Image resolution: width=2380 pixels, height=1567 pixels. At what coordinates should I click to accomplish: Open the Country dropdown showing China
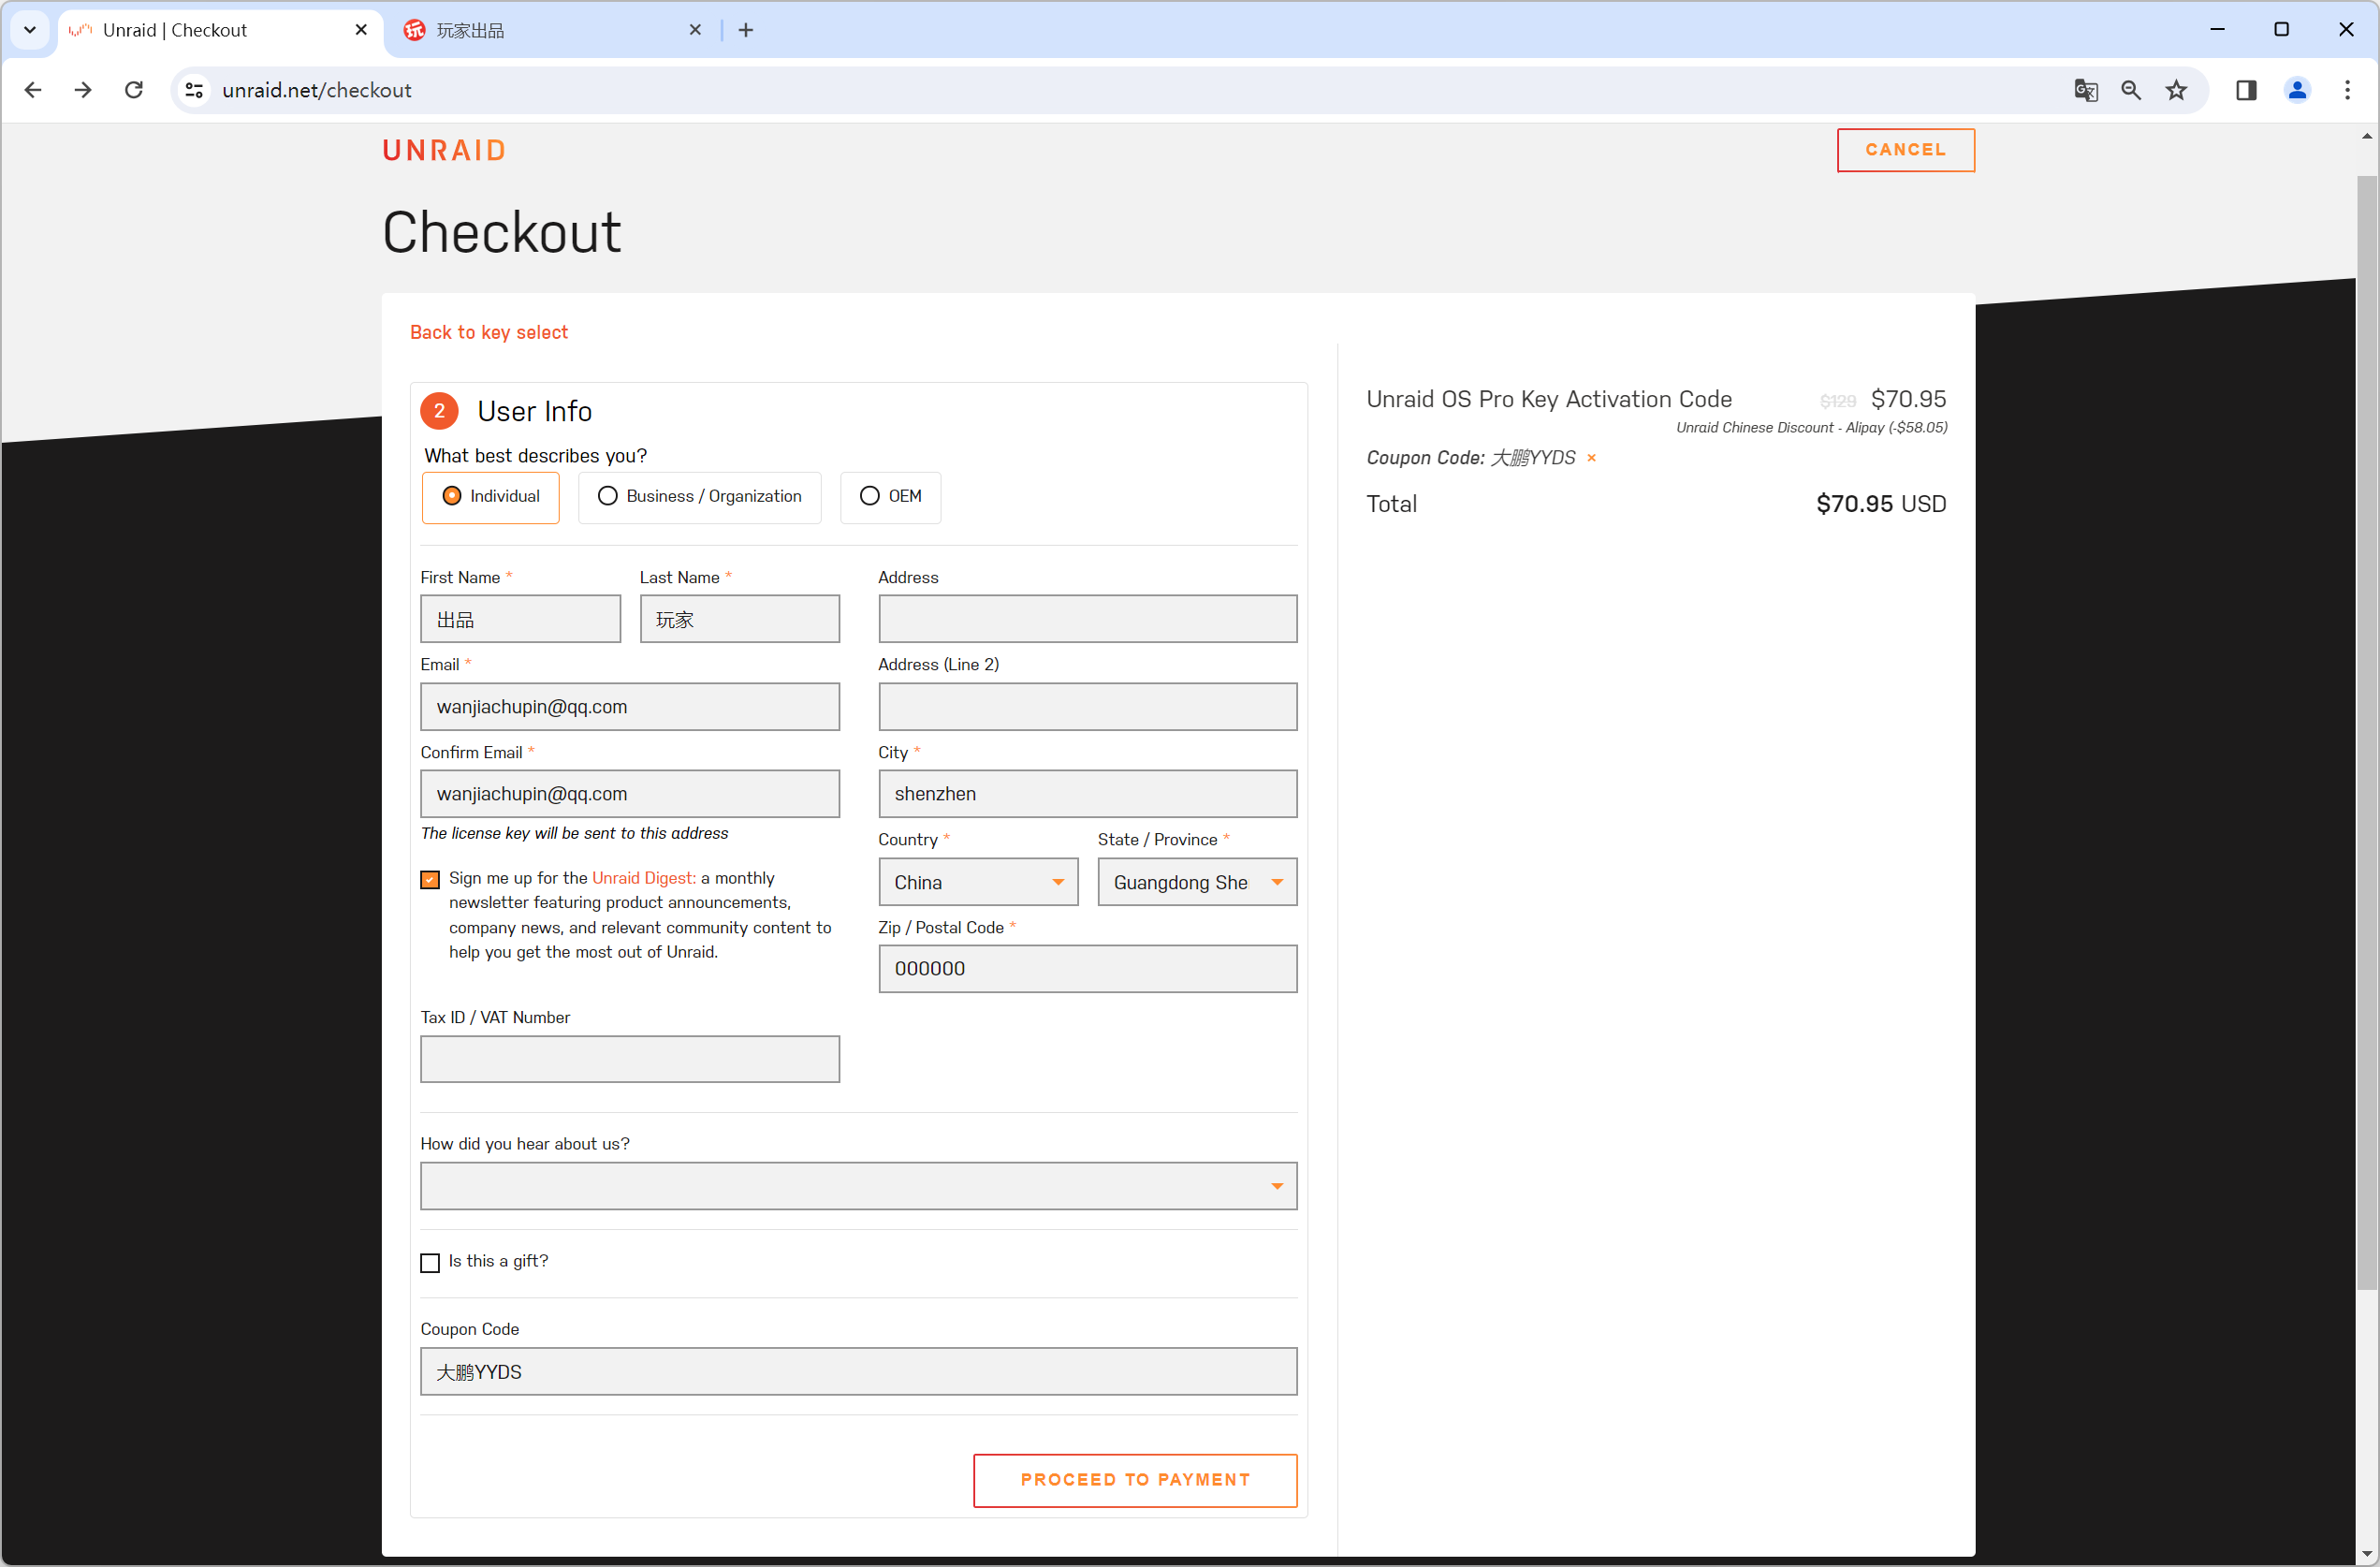(x=978, y=882)
